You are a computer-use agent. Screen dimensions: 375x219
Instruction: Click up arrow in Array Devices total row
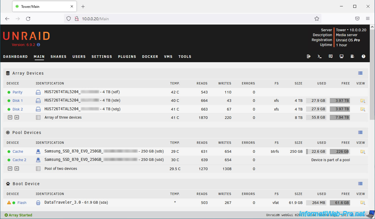tap(17, 117)
